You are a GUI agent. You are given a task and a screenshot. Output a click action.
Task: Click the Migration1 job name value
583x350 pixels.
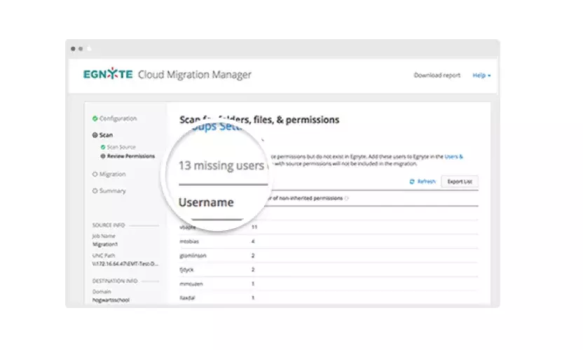coord(105,244)
